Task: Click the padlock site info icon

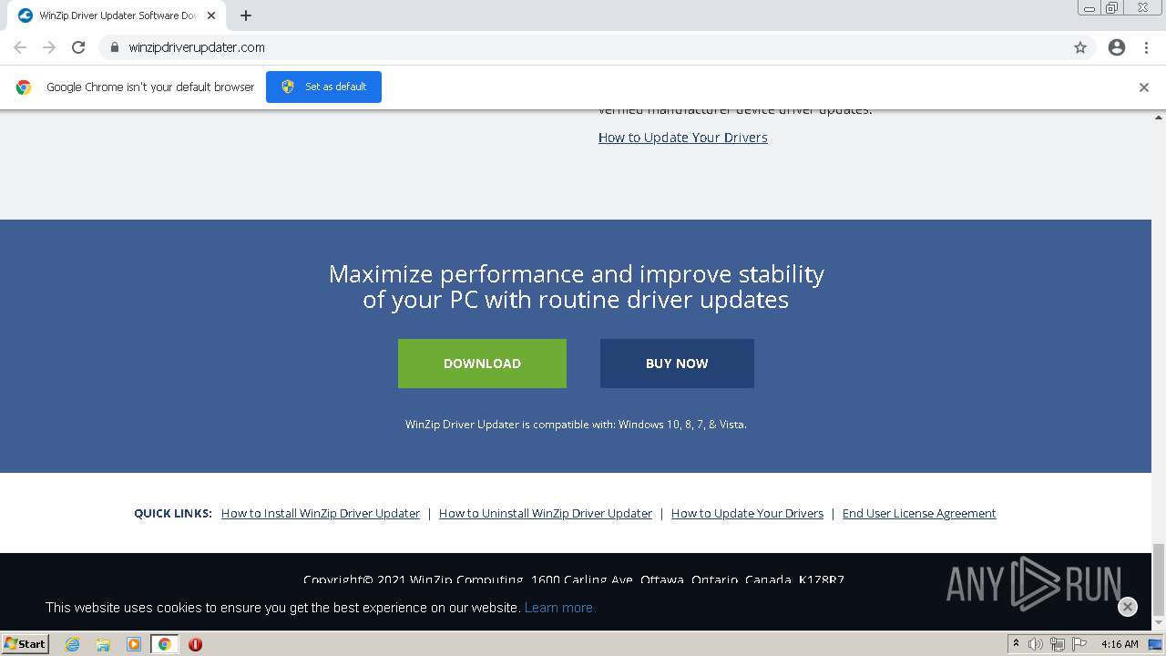Action: tap(114, 47)
